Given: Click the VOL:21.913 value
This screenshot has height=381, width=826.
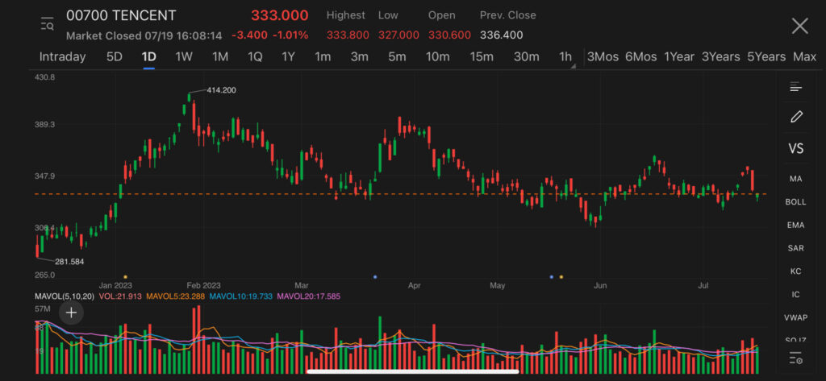Looking at the screenshot, I should [x=120, y=296].
